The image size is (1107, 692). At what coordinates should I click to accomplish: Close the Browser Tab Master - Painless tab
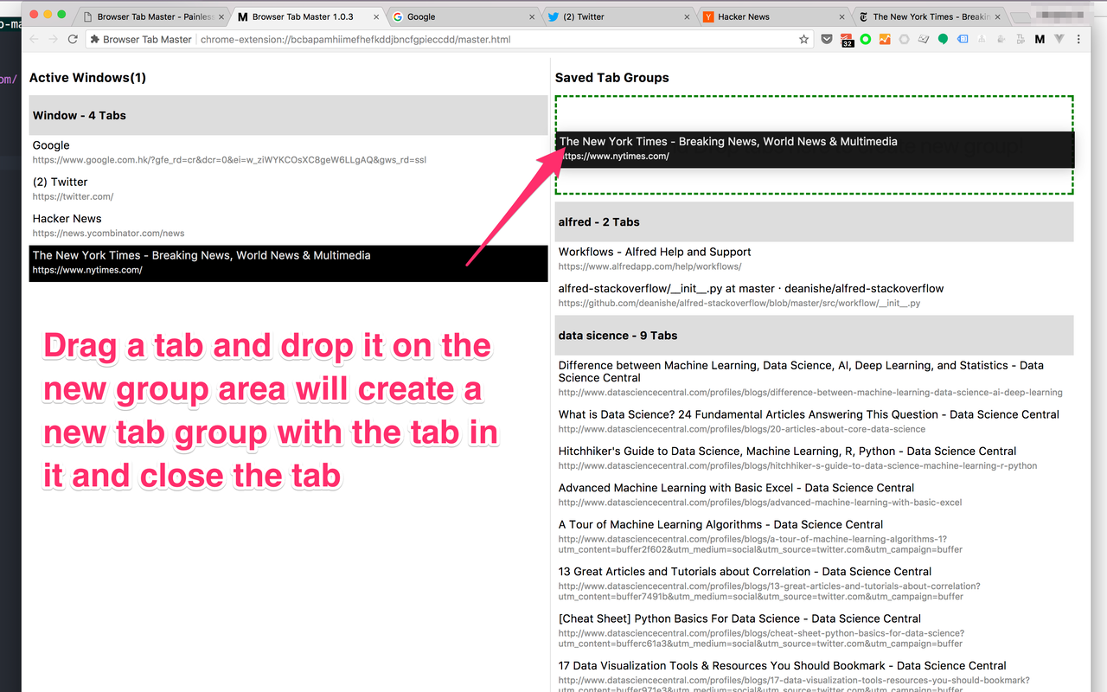coord(222,16)
